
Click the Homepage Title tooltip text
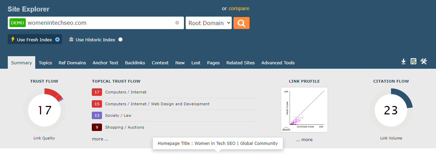[218, 143]
